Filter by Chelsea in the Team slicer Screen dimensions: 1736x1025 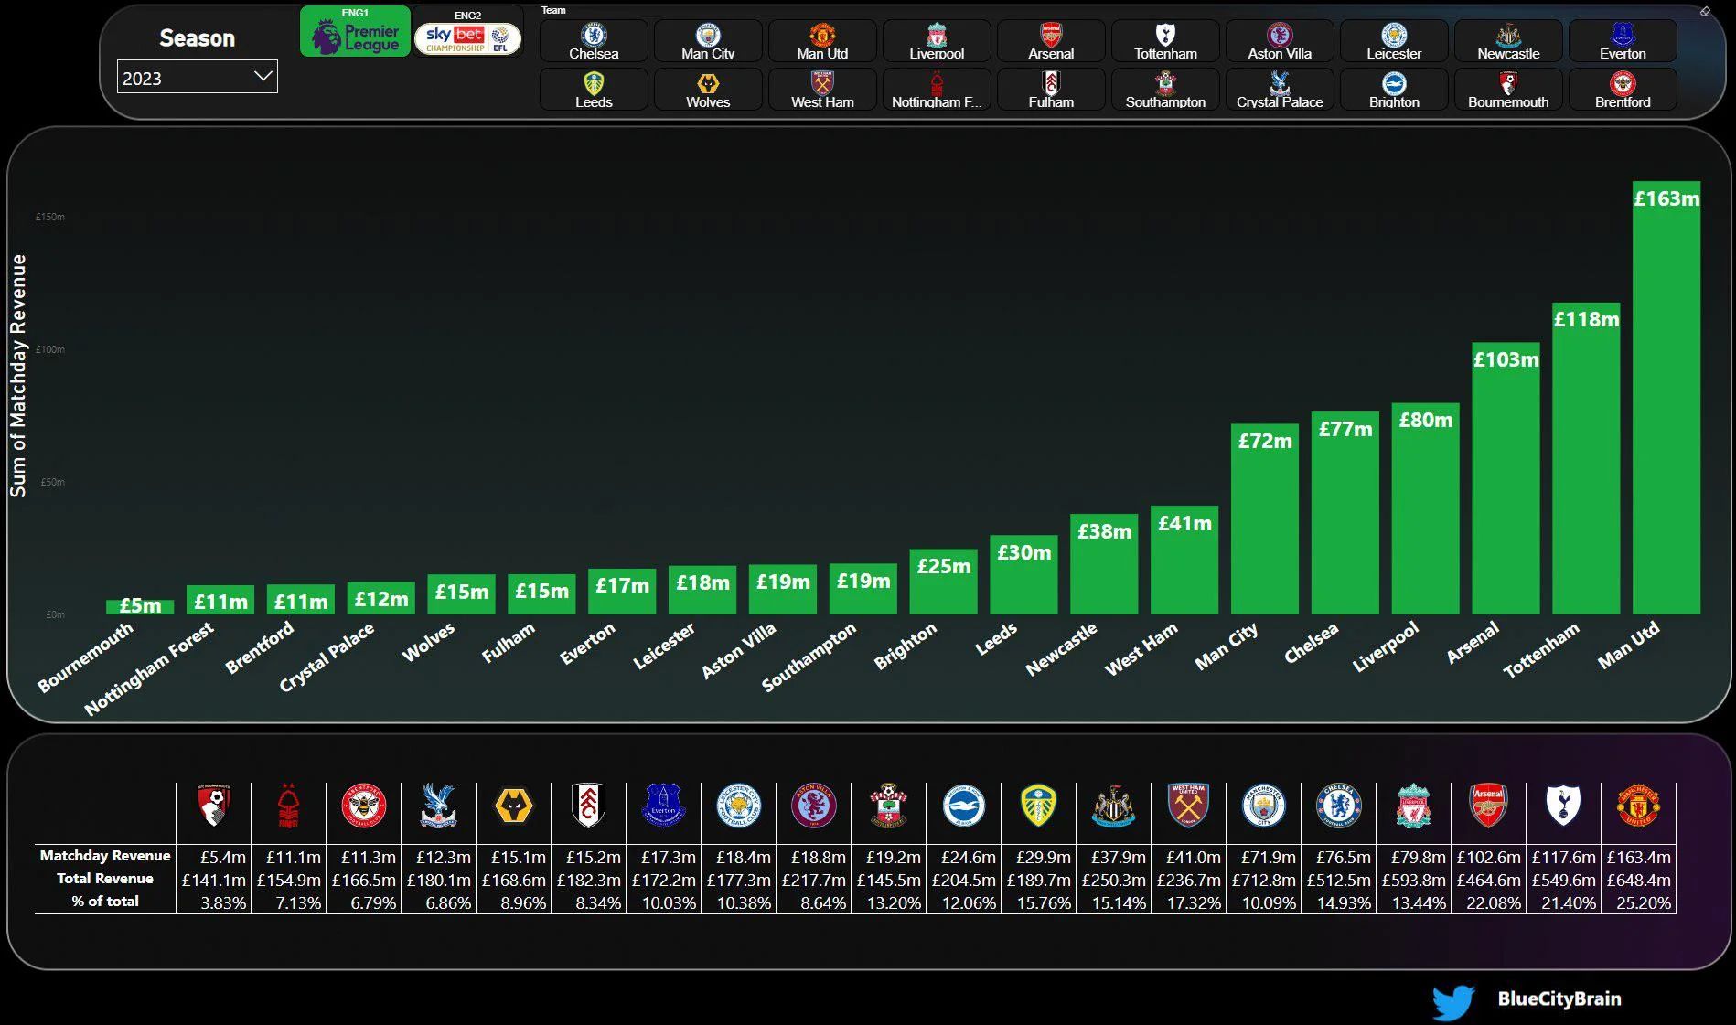(594, 41)
